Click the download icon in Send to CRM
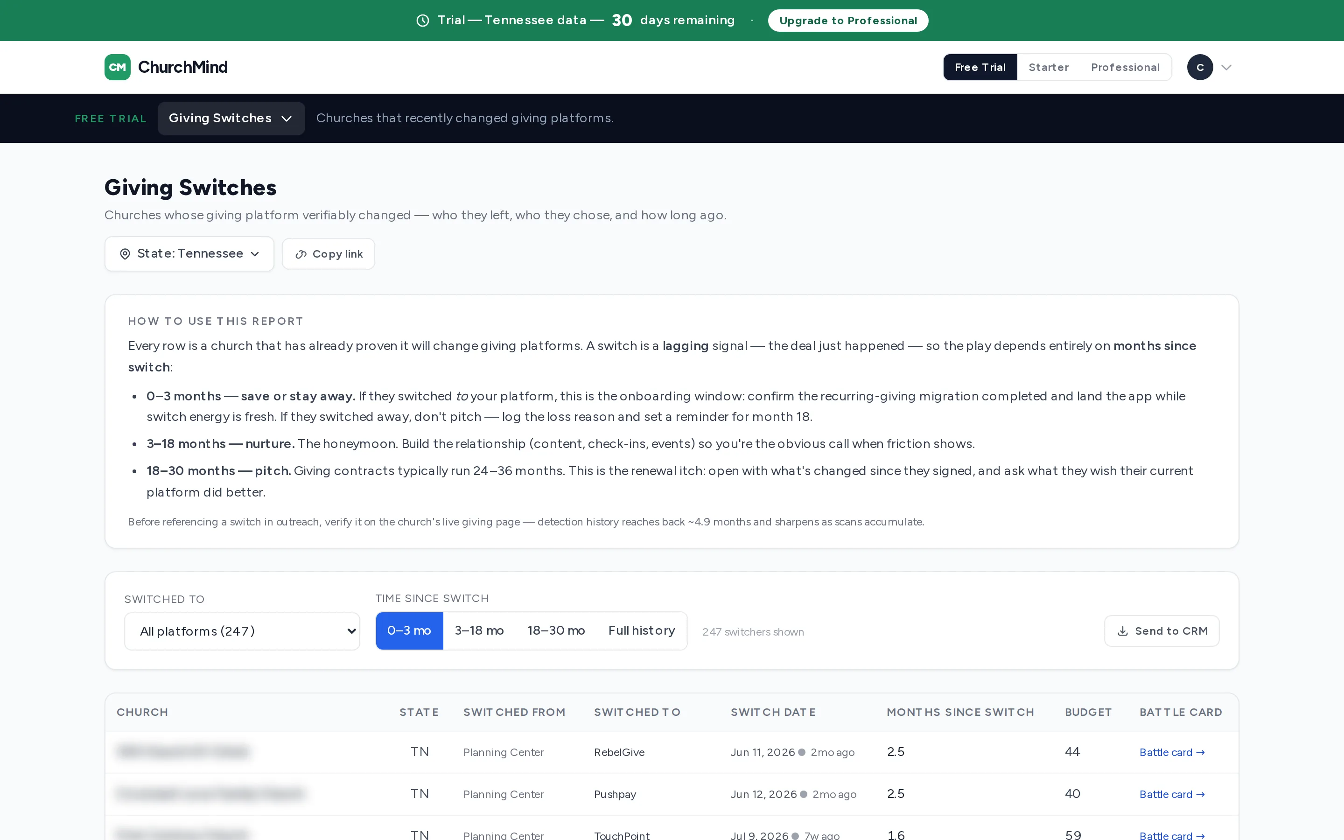1344x840 pixels. (x=1122, y=631)
